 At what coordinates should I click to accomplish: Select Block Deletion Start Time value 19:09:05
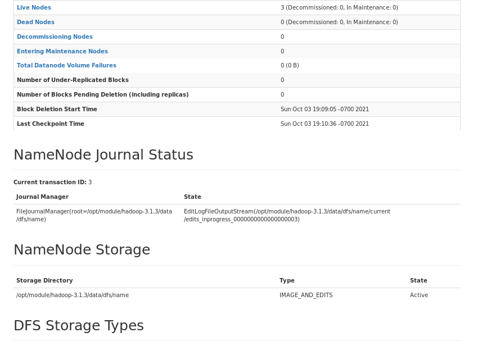tap(325, 109)
